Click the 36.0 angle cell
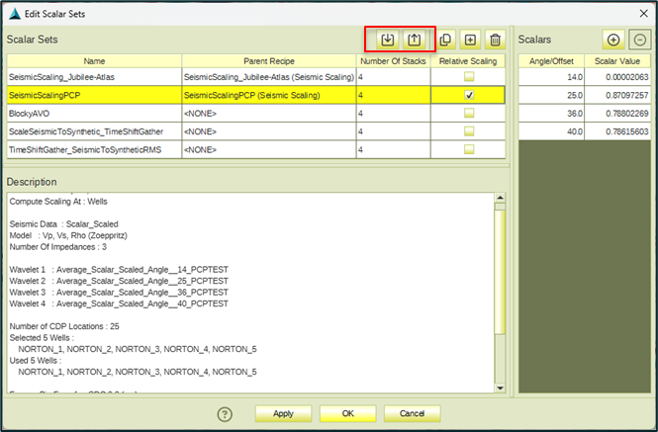The height and width of the screenshot is (432, 658). pos(551,114)
